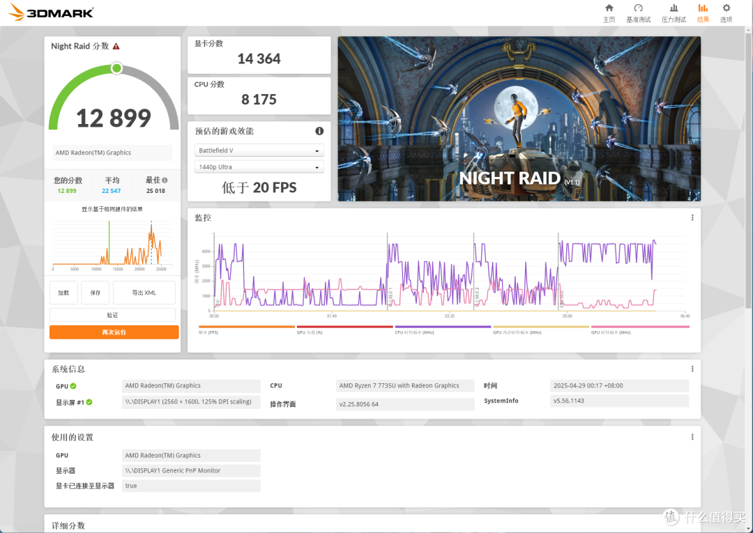
Task: Click the info icon in 预估的游戏效能
Action: [x=319, y=131]
